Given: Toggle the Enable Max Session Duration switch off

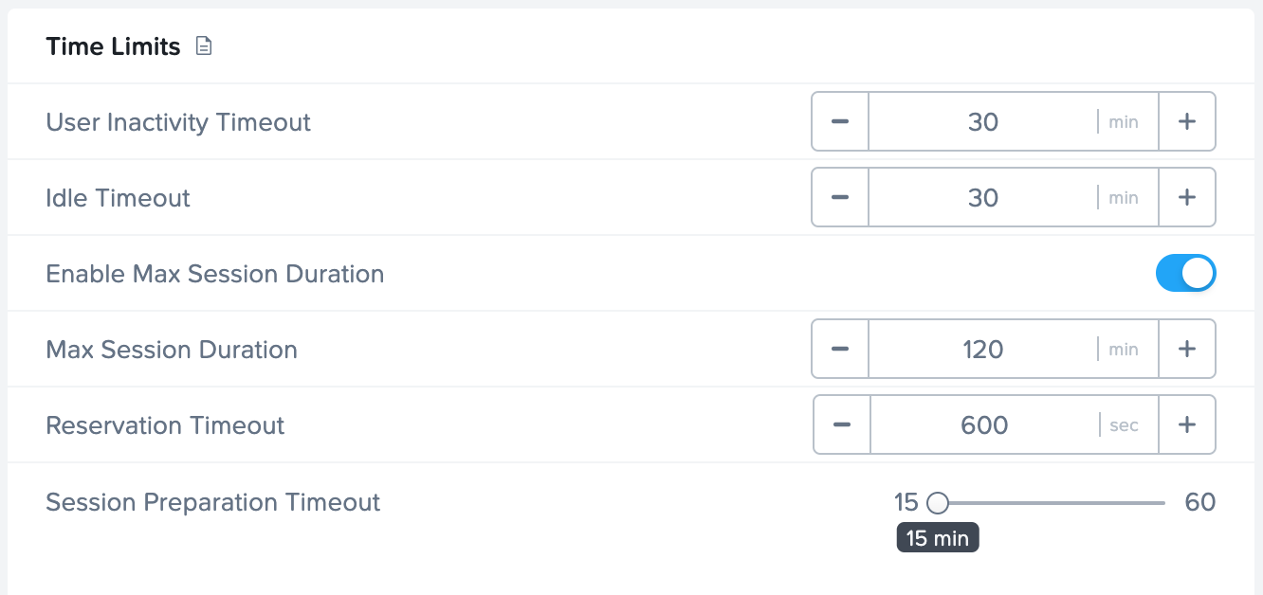Looking at the screenshot, I should (x=1186, y=273).
